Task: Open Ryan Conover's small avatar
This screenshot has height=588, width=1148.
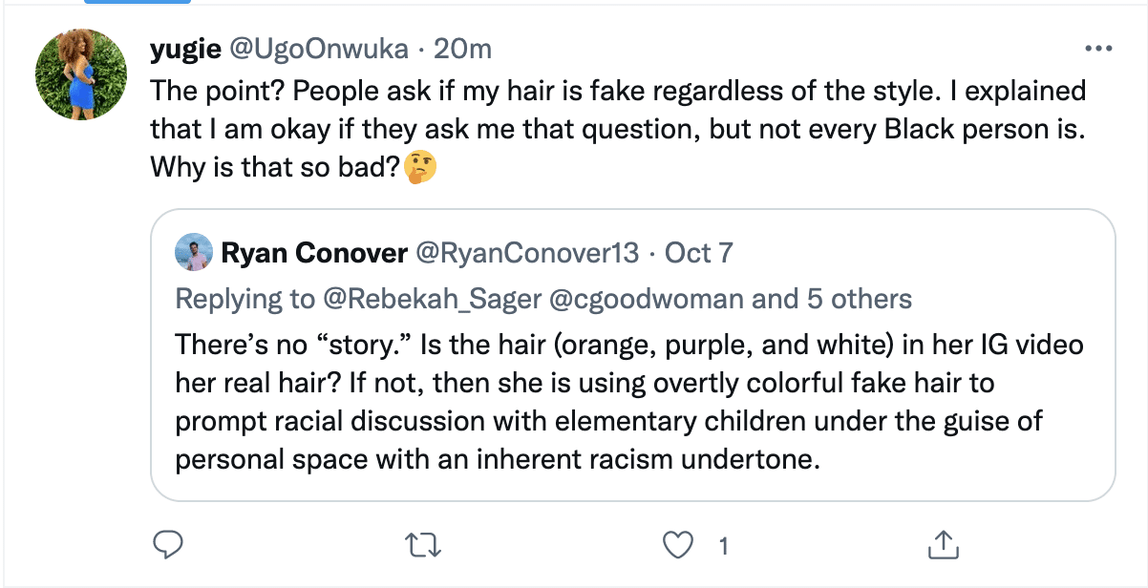Action: pyautogui.click(x=193, y=254)
